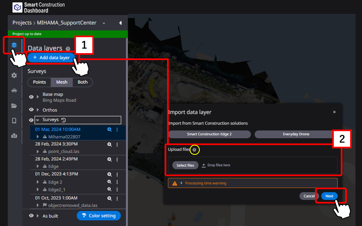This screenshot has width=362, height=226.
Task: Hide the Base map layer
Action: click(x=31, y=97)
